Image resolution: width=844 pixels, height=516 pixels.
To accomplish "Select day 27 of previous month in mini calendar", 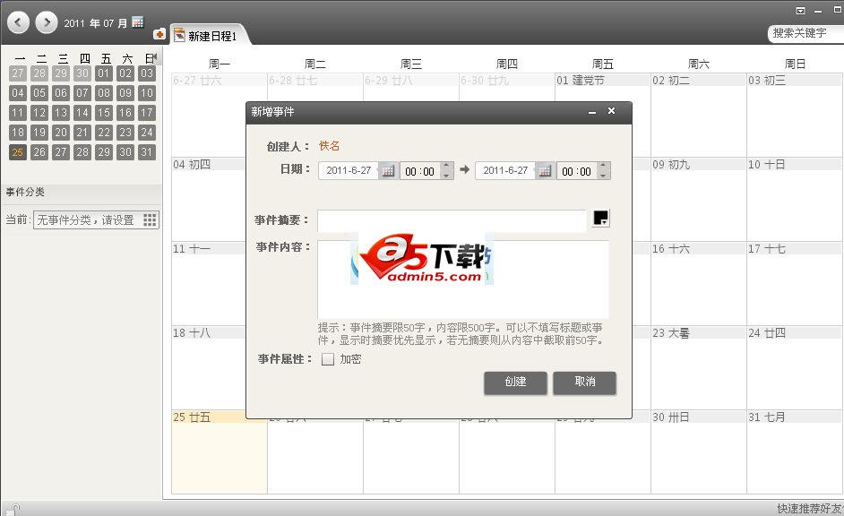I will (18, 73).
